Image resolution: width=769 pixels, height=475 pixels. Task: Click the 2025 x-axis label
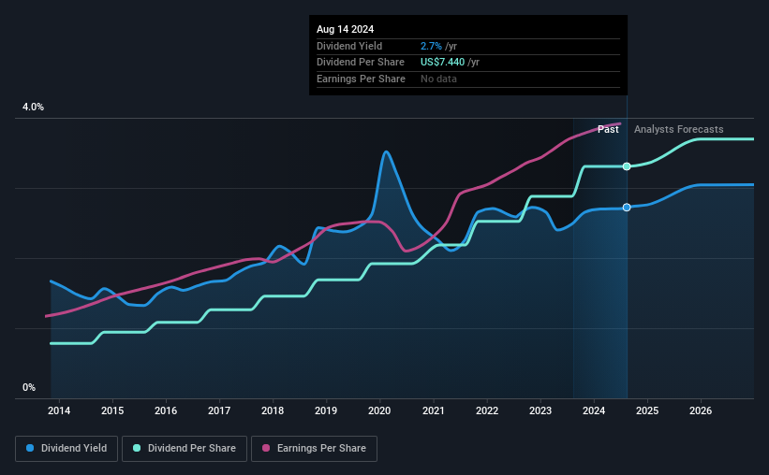647,410
